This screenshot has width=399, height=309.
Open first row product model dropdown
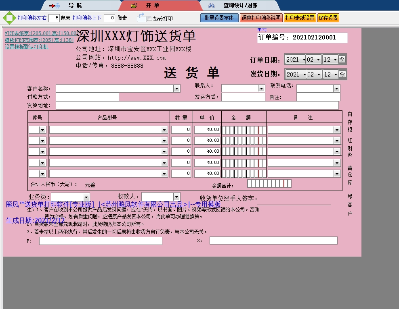(164, 130)
